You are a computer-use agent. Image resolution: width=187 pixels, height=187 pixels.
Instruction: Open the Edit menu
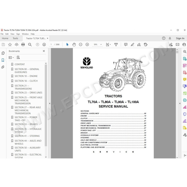pyautogui.click(x=7, y=34)
